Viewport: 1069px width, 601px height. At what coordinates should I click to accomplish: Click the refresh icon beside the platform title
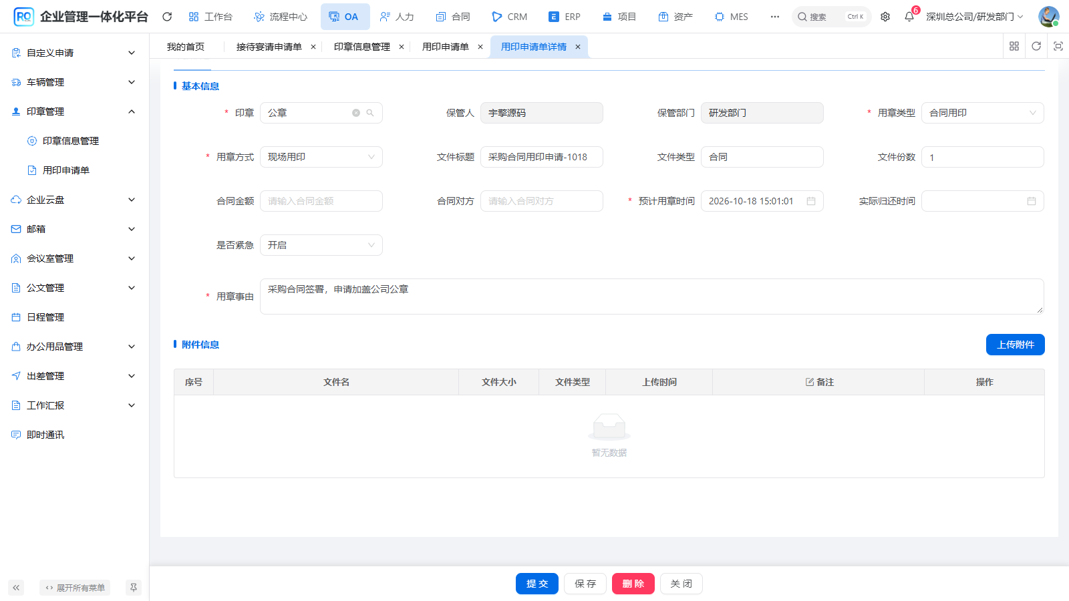point(167,17)
